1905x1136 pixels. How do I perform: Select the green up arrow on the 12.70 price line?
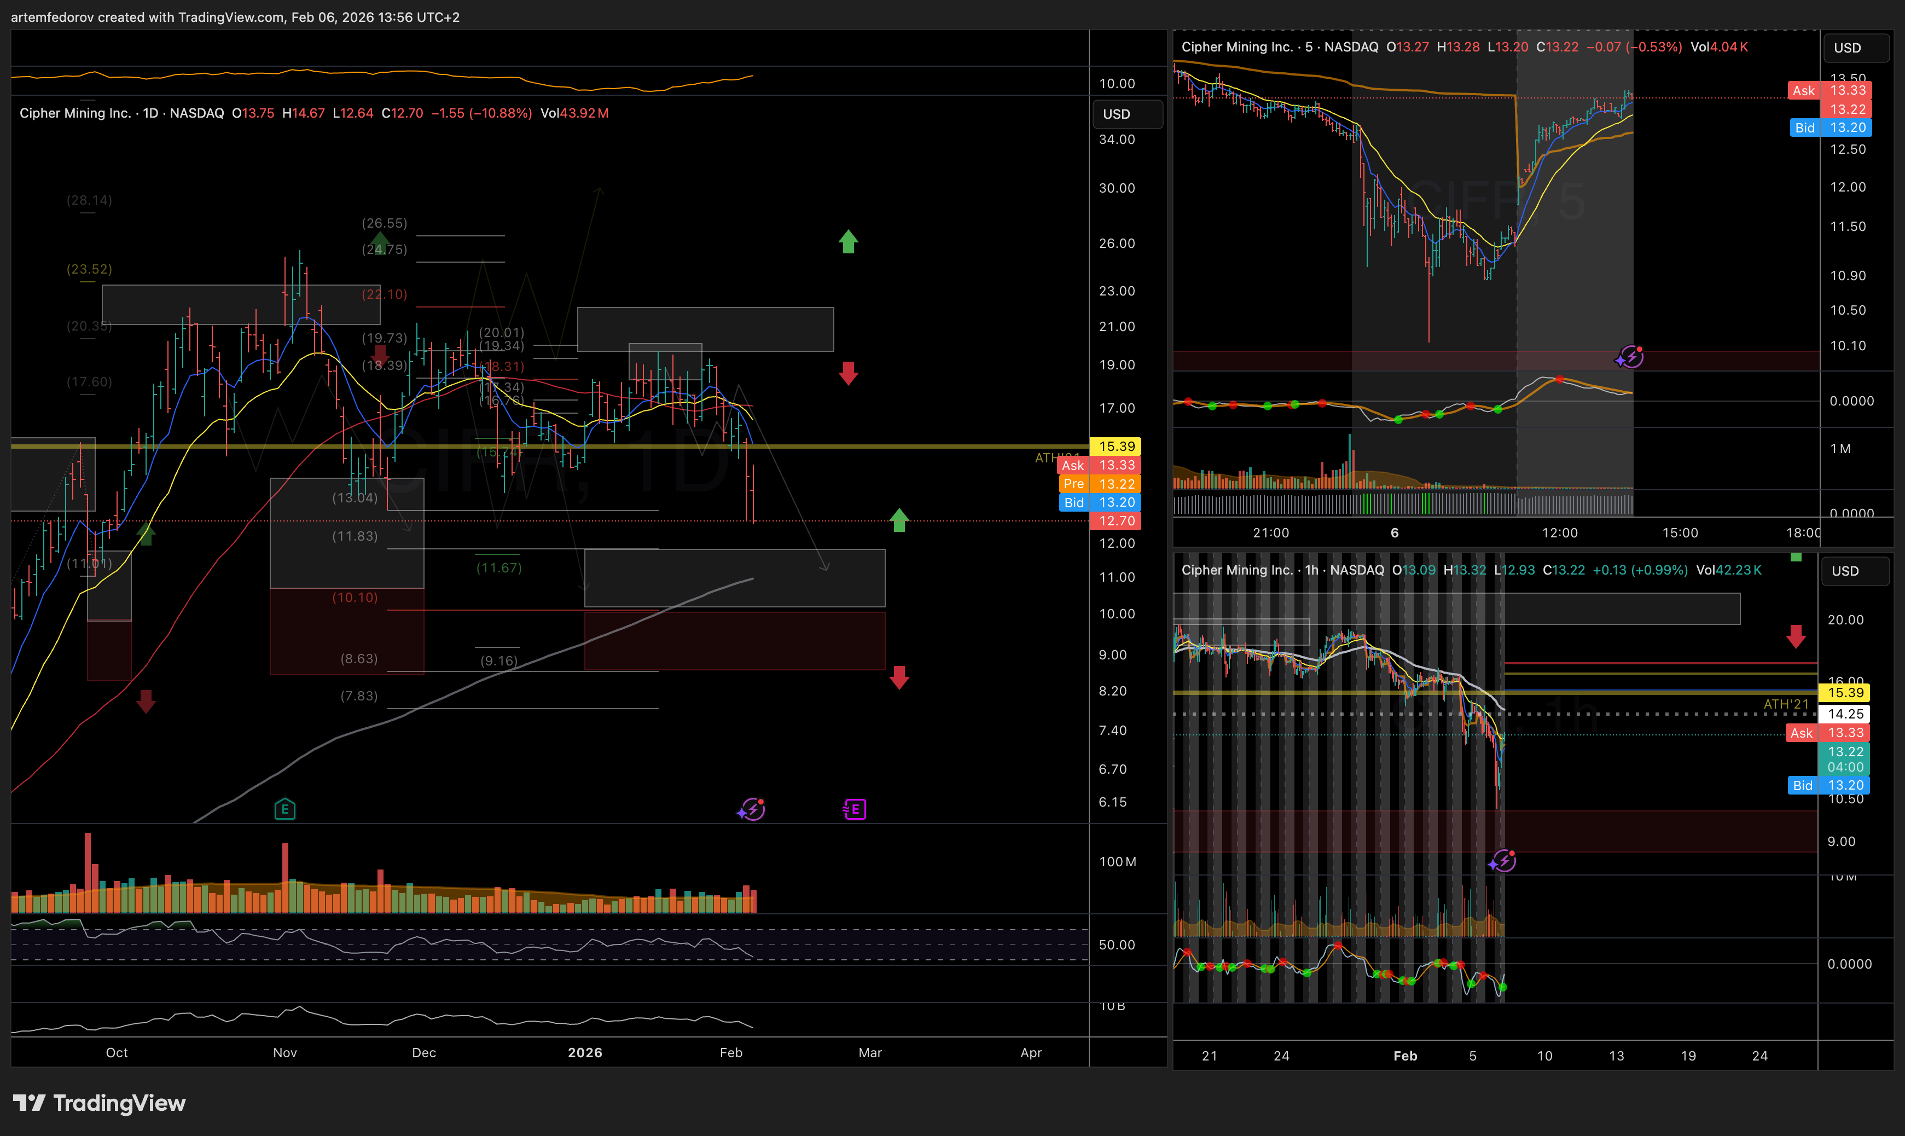coord(899,520)
